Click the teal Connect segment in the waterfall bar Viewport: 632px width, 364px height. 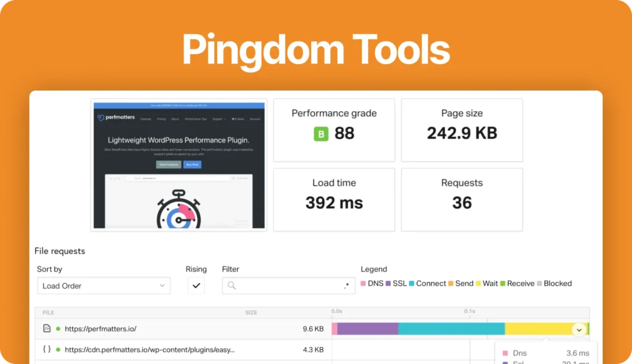pos(451,329)
